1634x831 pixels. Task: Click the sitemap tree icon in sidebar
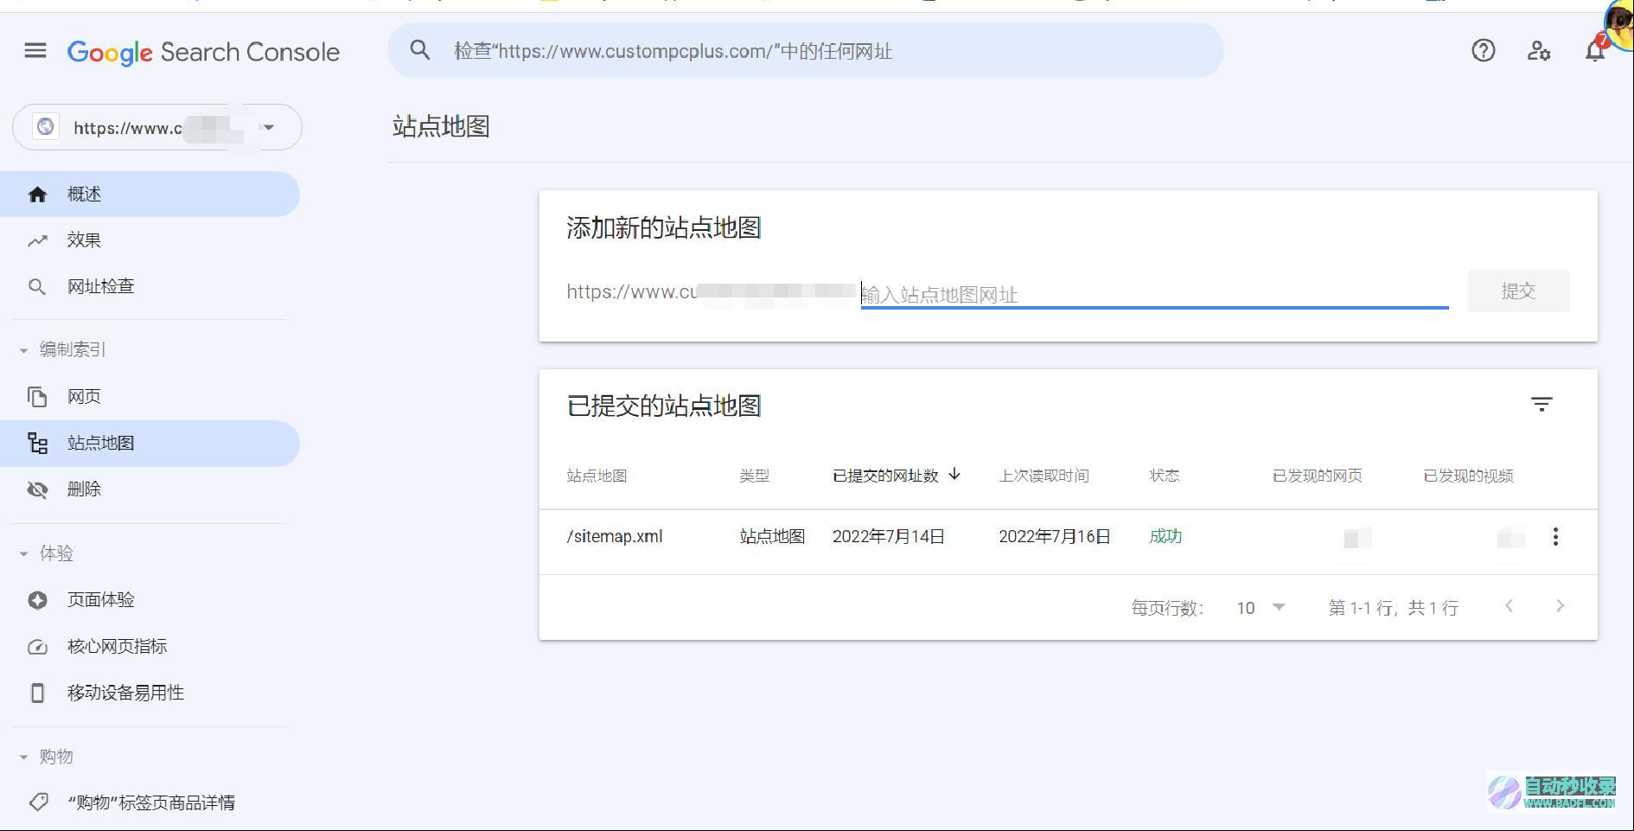(x=37, y=444)
